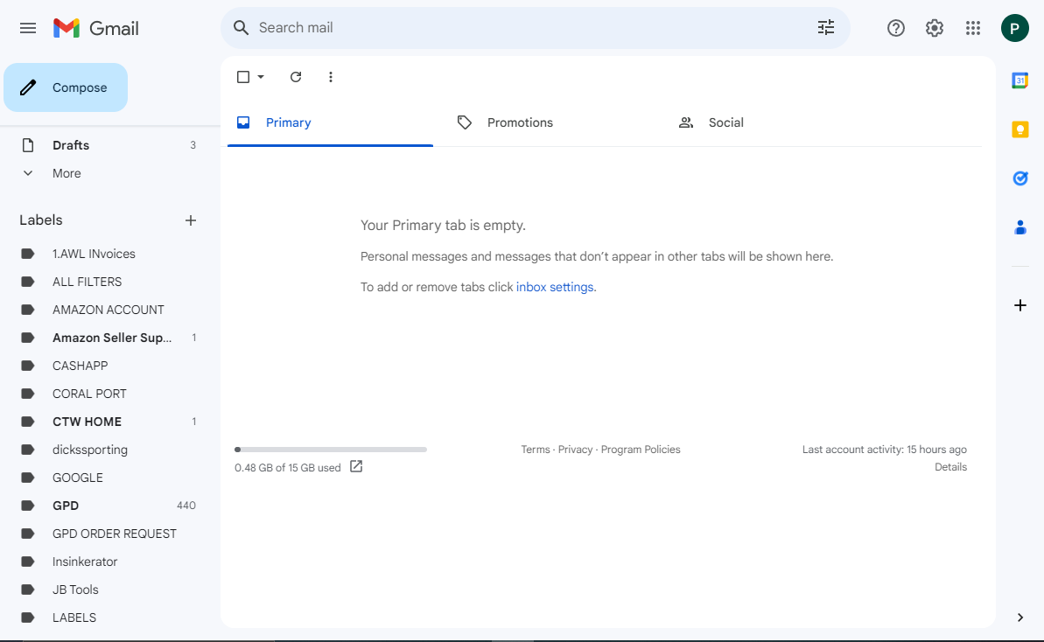This screenshot has width=1044, height=642.
Task: Open Google Contacts side panel
Action: 1020,227
